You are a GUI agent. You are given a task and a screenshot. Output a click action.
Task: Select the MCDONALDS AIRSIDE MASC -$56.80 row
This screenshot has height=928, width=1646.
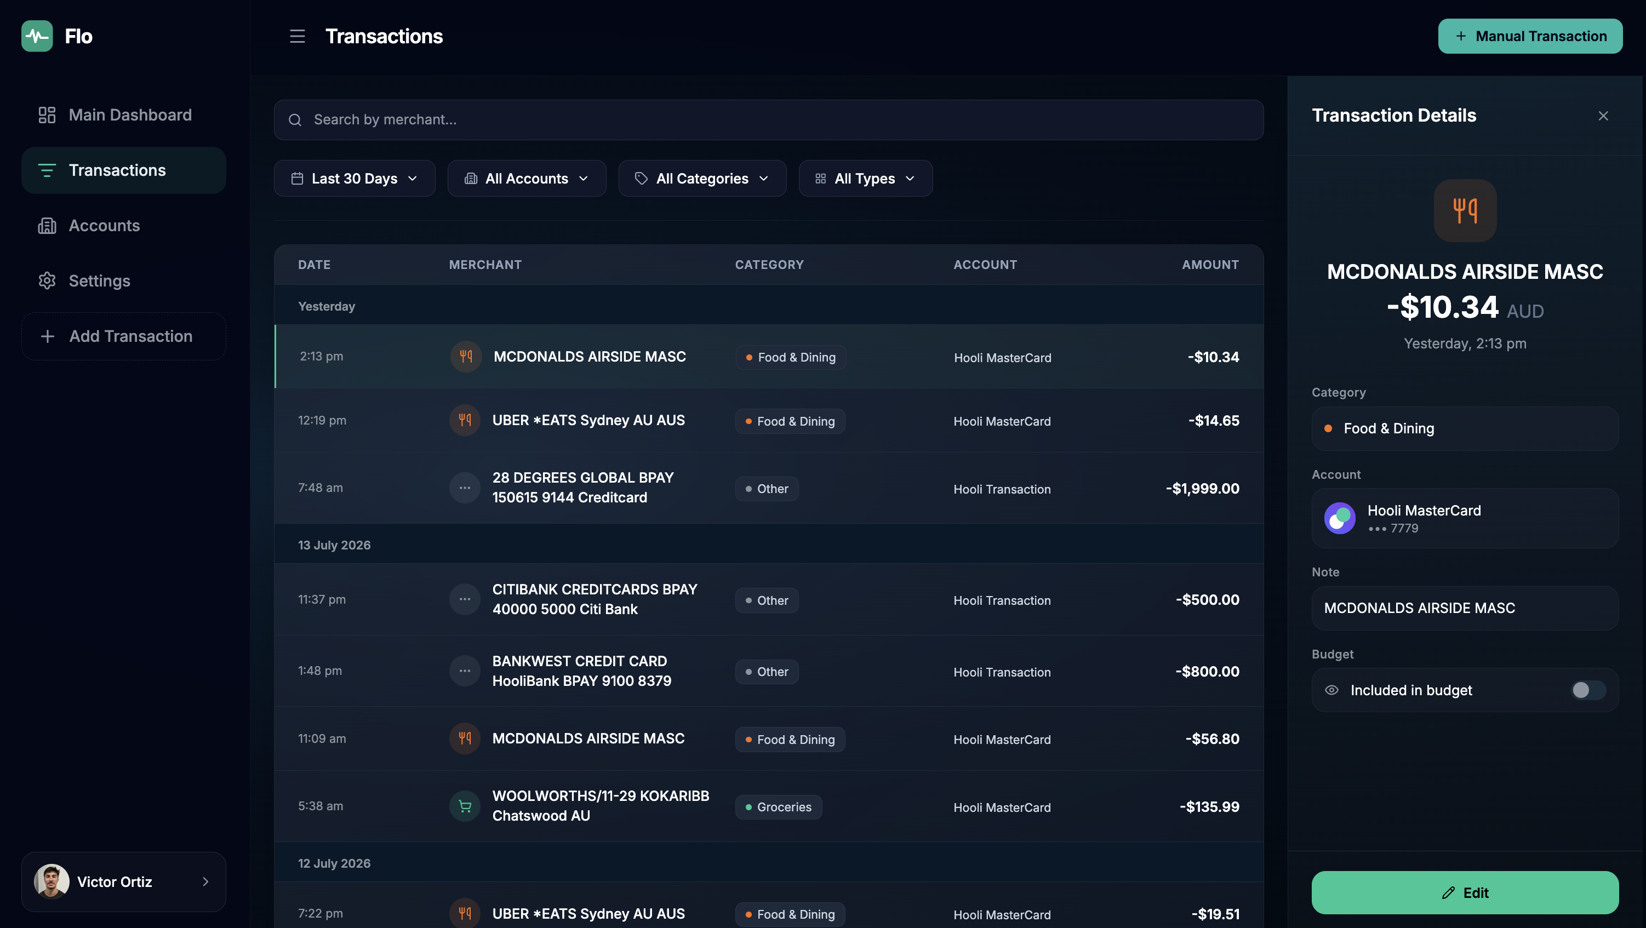point(768,738)
